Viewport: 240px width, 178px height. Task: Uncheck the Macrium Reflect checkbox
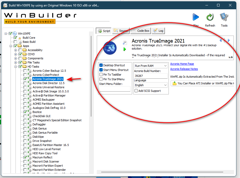(25, 157)
